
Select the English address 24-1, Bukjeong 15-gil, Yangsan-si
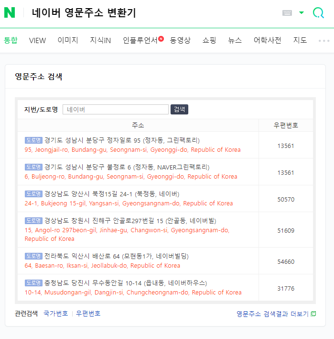pyautogui.click(x=129, y=203)
